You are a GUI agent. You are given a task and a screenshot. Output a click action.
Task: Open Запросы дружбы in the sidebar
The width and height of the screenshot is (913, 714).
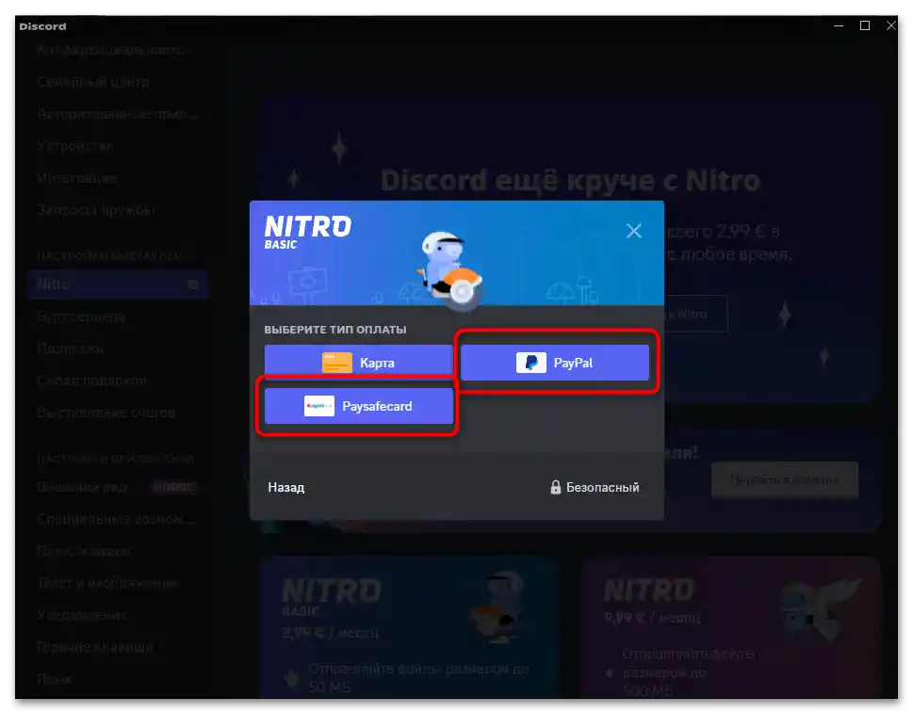[96, 210]
